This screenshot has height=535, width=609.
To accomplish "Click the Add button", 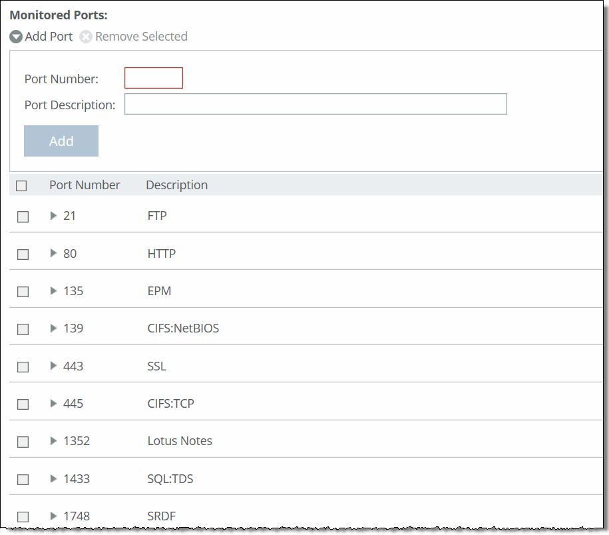I will 61,141.
